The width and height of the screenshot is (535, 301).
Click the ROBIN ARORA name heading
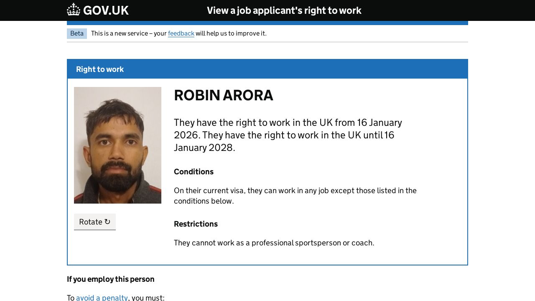coord(223,95)
